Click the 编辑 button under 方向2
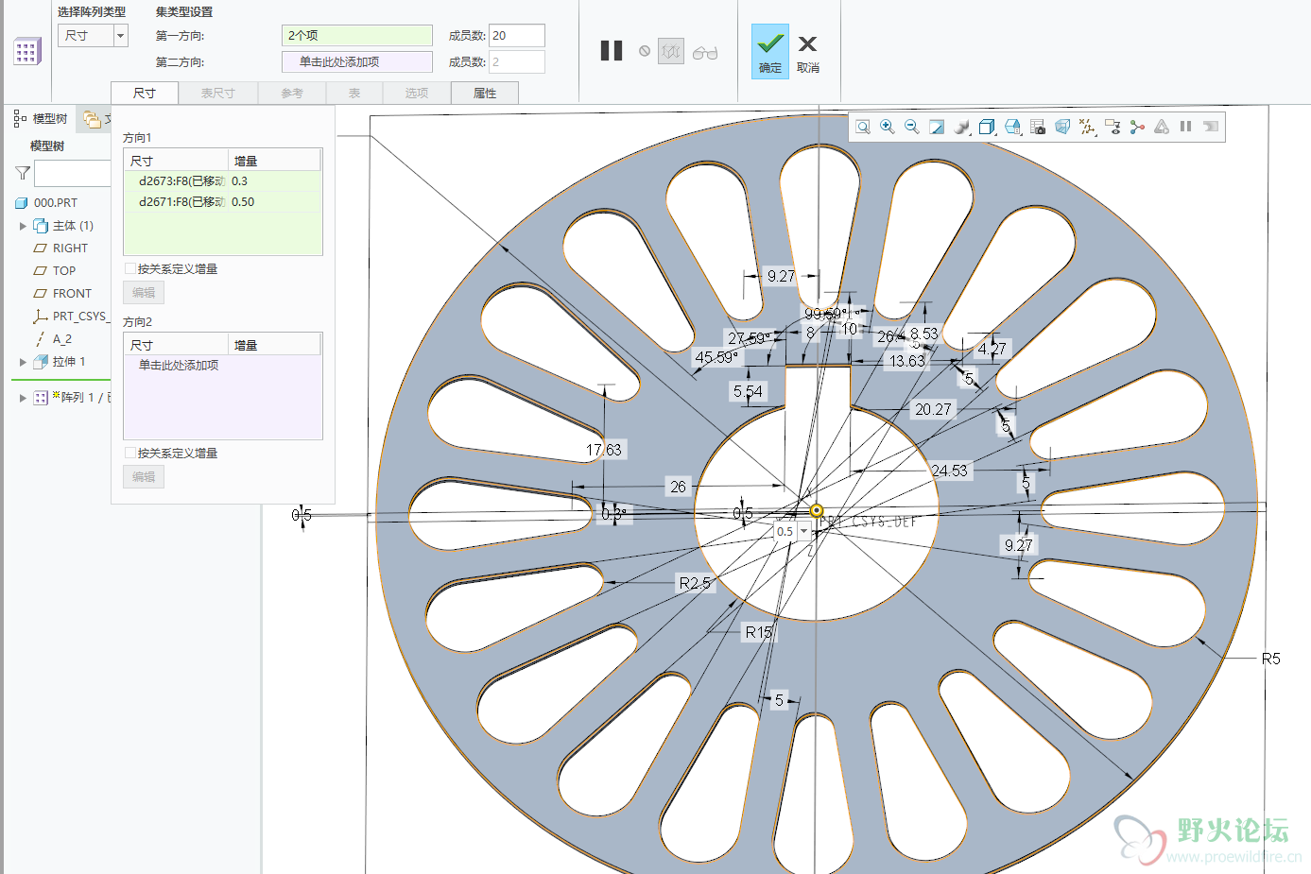Viewport: 1311px width, 874px height. [x=144, y=477]
